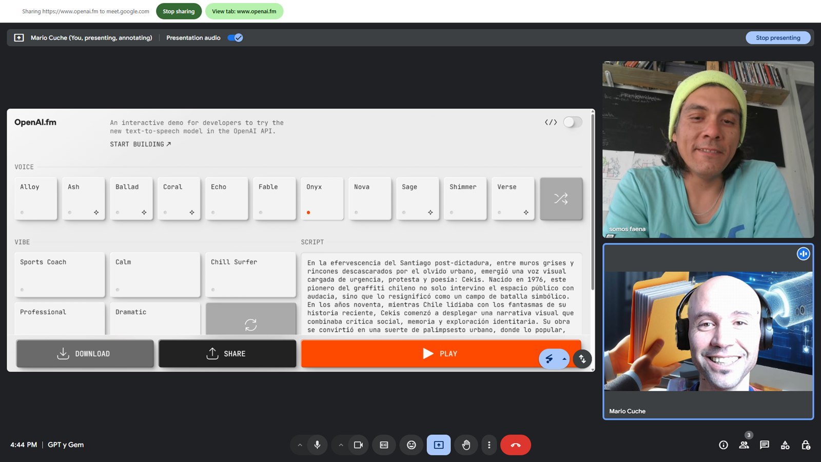
Task: Click the round arrow button beside annotation tools
Action: (582, 359)
